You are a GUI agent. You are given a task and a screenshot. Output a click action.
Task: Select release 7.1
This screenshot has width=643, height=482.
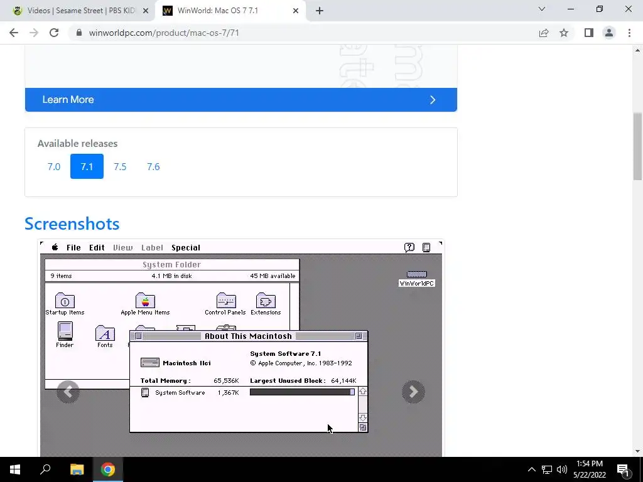point(87,166)
